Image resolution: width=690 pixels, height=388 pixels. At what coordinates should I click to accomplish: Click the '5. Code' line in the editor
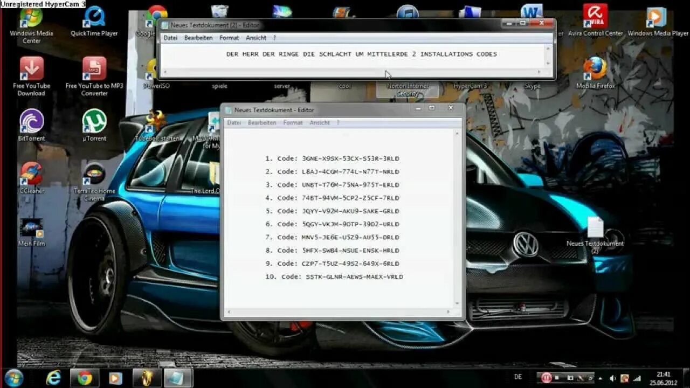click(332, 211)
